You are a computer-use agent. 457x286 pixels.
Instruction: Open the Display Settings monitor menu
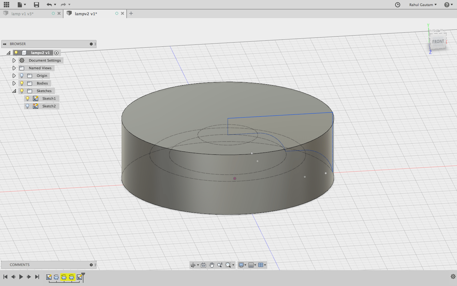(242, 265)
